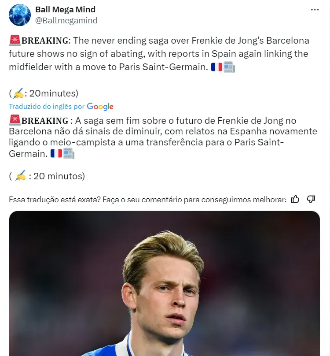Open the @Ballmegamind handle link
Image resolution: width=330 pixels, height=356 pixels.
(x=66, y=20)
